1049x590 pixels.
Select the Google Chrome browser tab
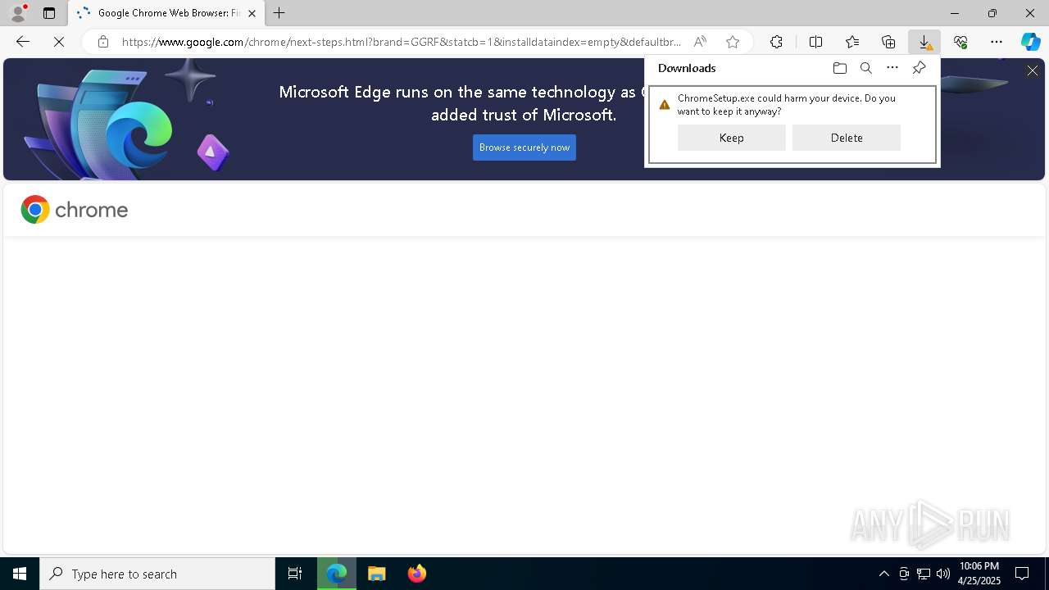(x=166, y=13)
